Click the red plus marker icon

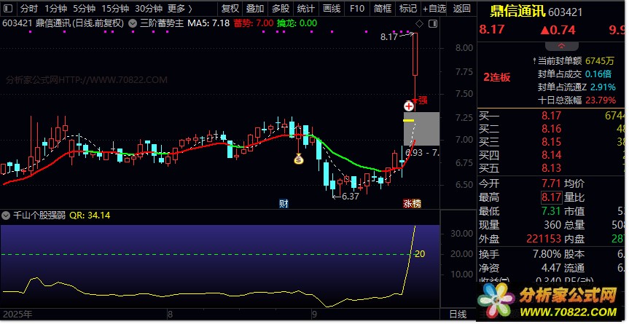409,106
